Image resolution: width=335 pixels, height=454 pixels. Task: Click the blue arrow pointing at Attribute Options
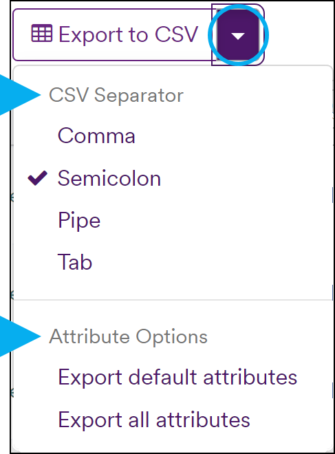click(x=20, y=336)
